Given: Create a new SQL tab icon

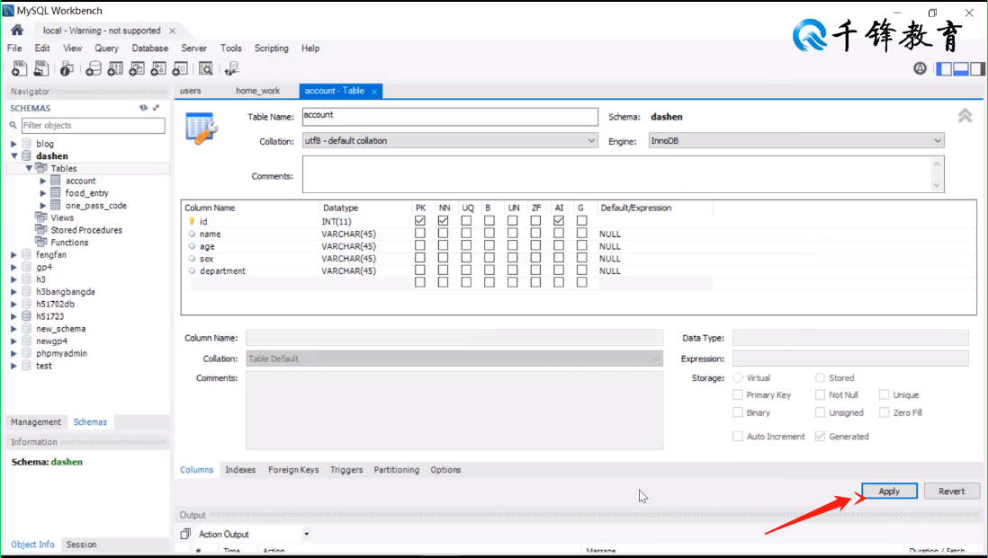Looking at the screenshot, I should coord(20,68).
